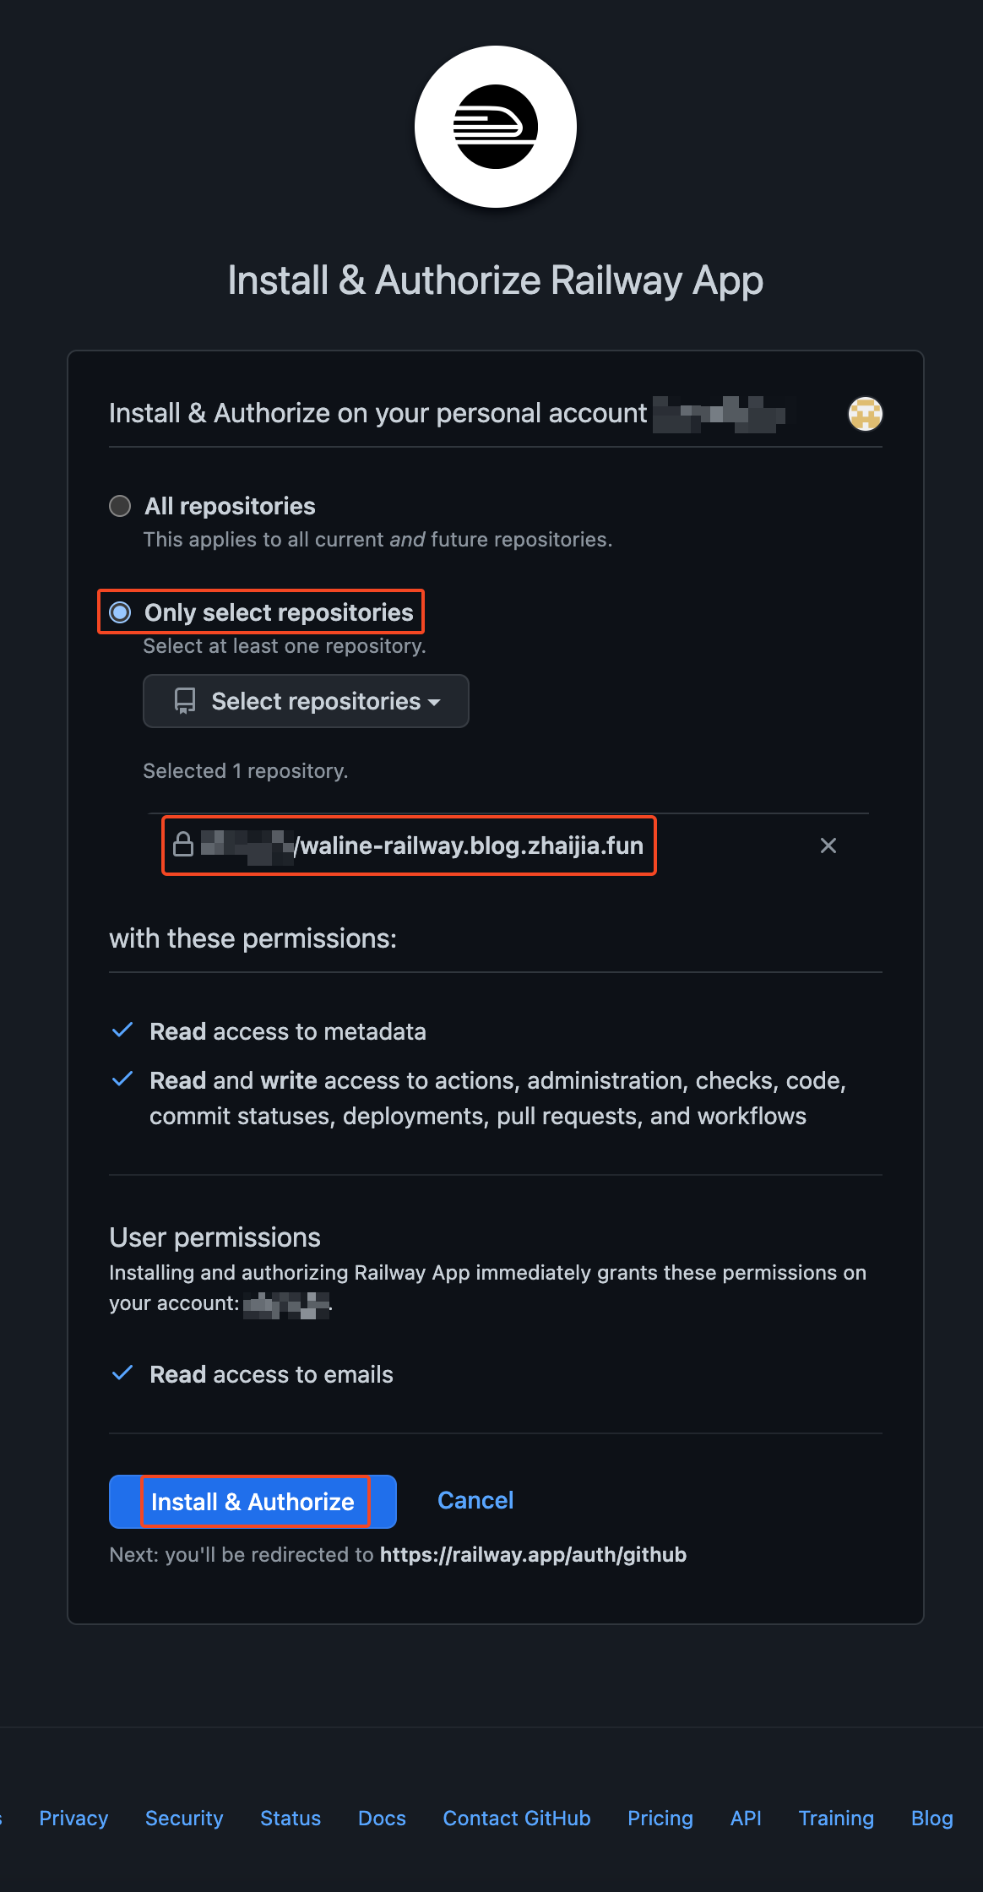Open the Security footer link

click(184, 1818)
